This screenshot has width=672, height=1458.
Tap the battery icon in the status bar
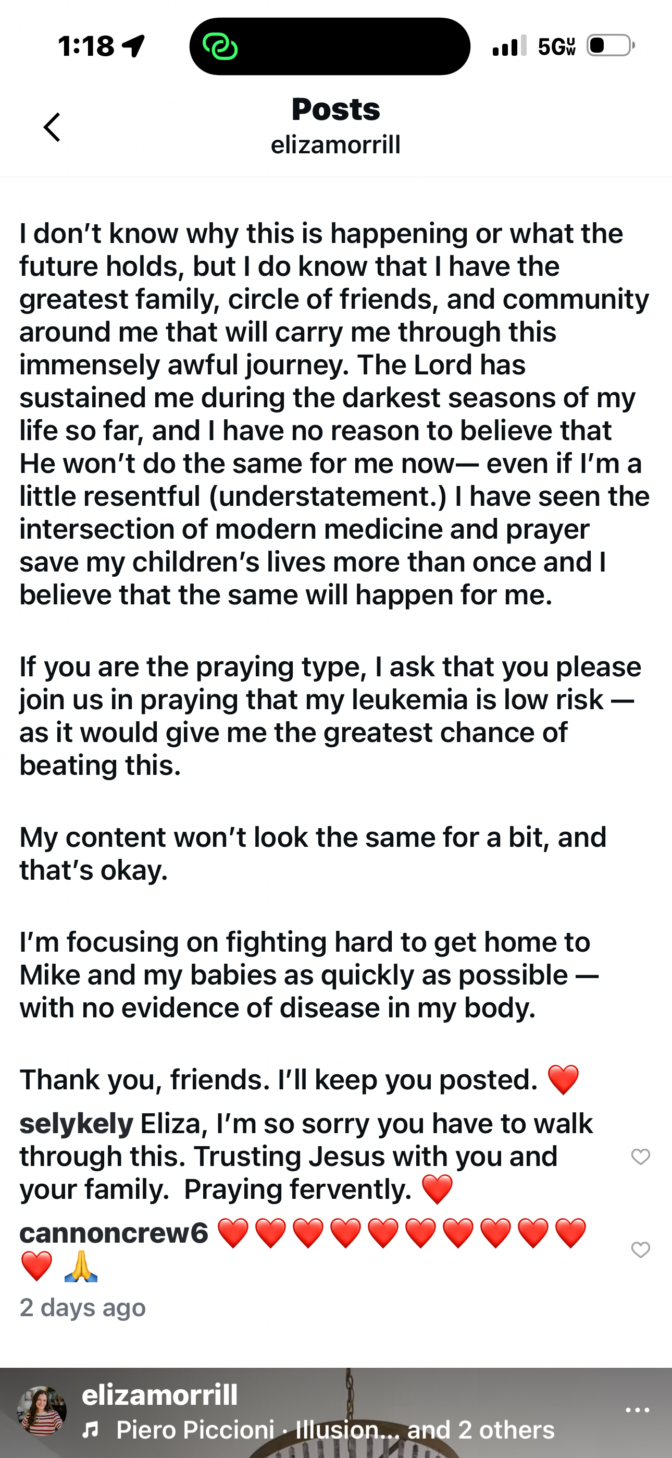click(610, 45)
